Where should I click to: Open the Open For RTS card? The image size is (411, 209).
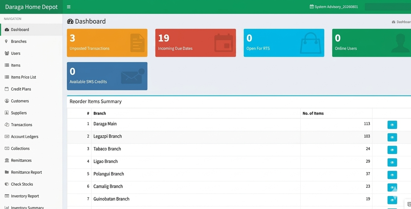point(284,43)
